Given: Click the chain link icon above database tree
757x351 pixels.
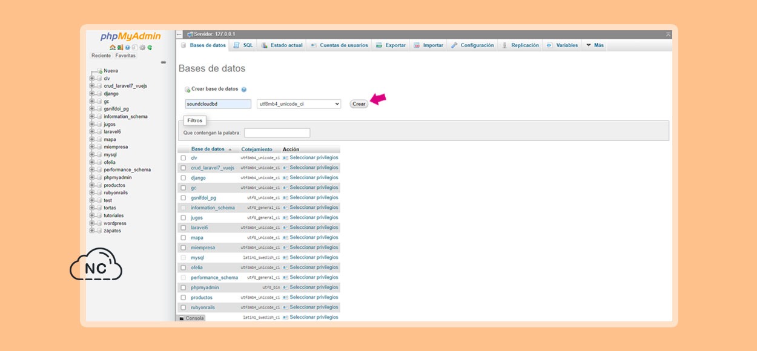Looking at the screenshot, I should (164, 62).
